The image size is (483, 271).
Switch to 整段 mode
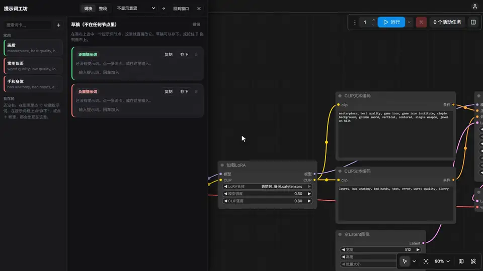pos(103,9)
